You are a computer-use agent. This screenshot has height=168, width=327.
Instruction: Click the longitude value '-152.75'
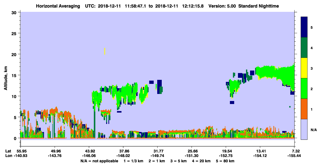226,156
